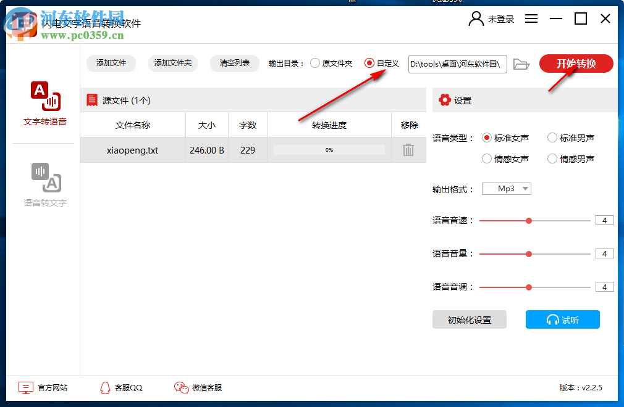Select the xiaopeng.txt file row
The image size is (624, 407).
[x=253, y=150]
